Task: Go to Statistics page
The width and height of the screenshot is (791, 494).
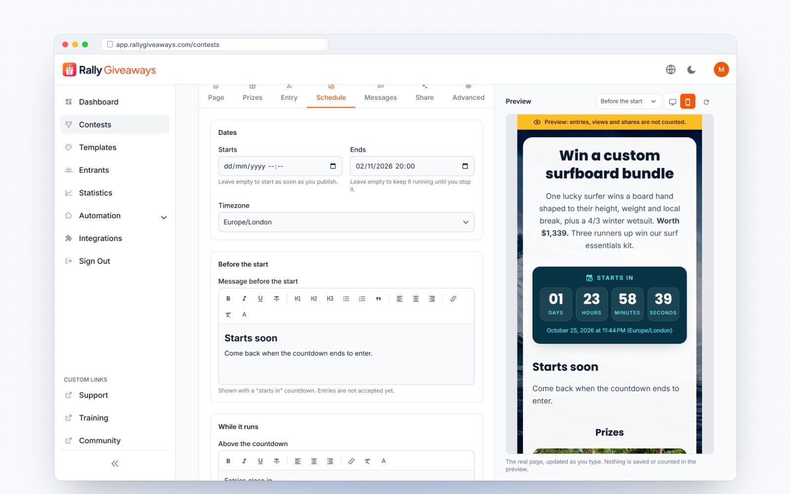Action: (115, 193)
